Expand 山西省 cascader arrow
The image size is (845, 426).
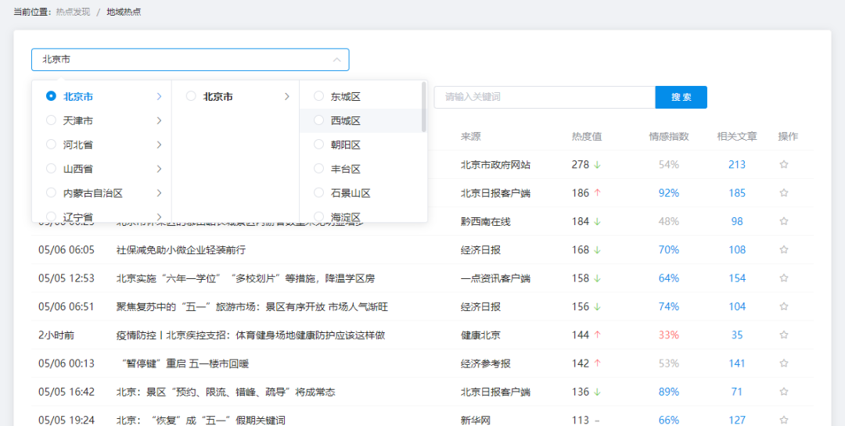coord(159,169)
